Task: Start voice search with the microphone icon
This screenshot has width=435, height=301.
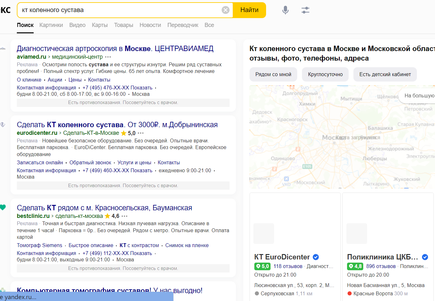Action: tap(285, 10)
